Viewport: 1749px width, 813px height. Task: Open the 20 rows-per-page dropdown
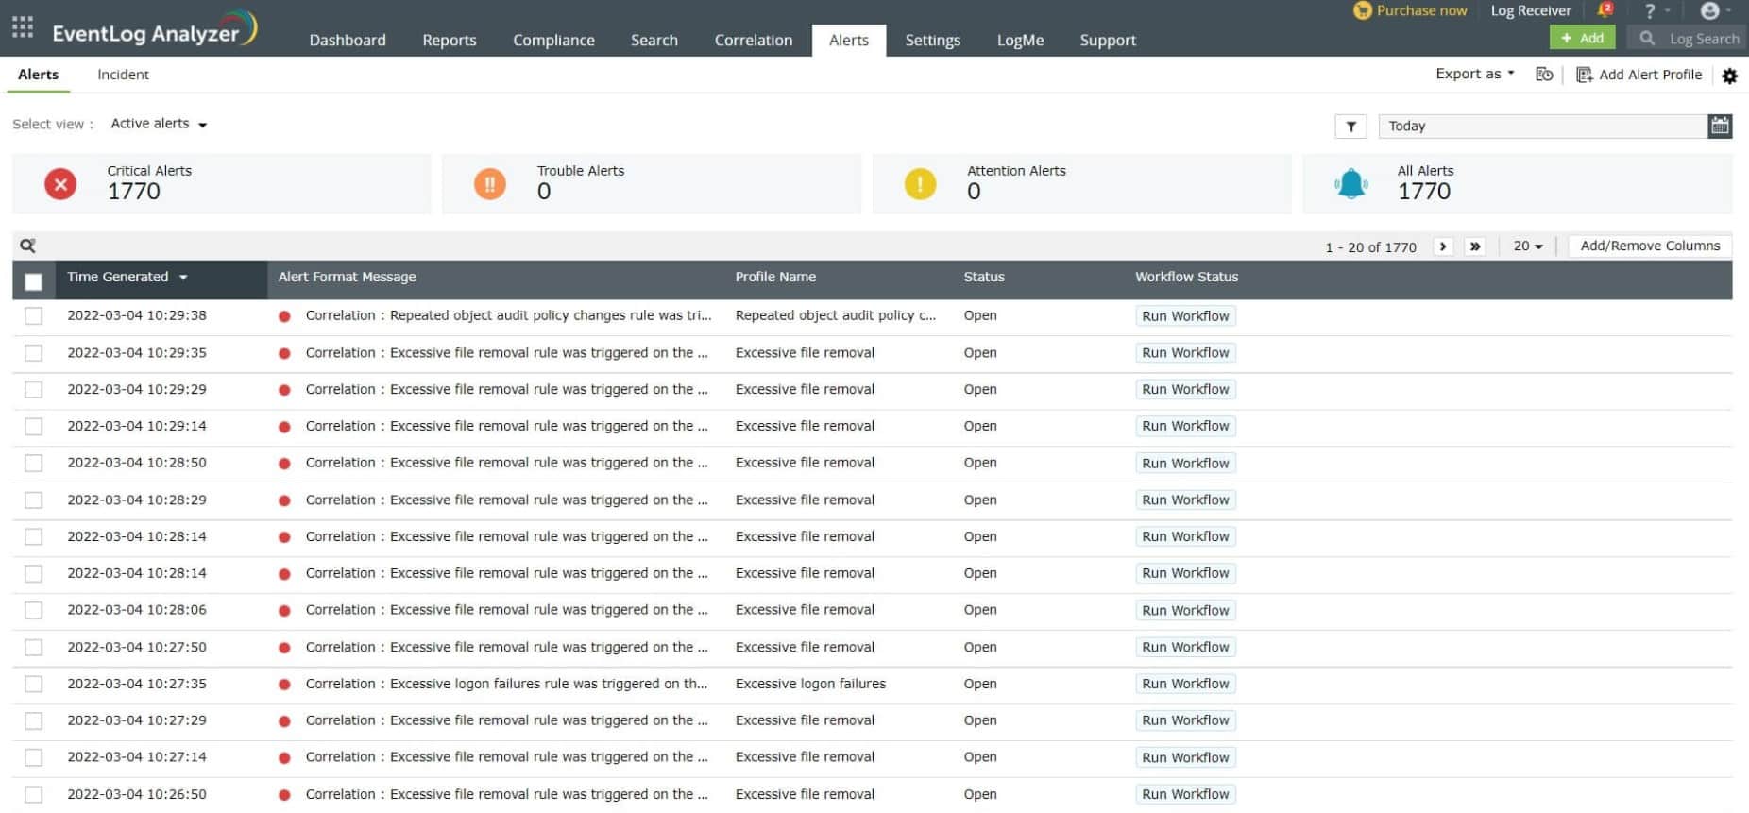pos(1528,246)
